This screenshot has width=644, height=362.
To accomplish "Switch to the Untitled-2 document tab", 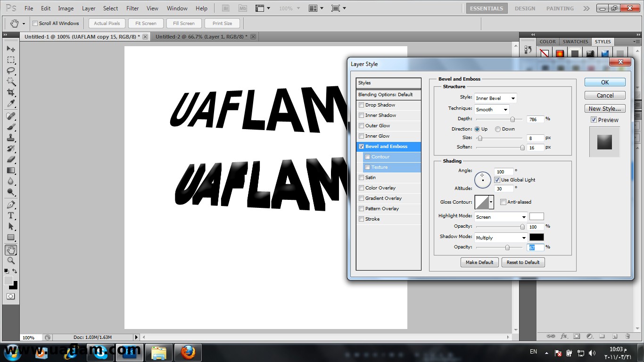I will click(x=199, y=37).
